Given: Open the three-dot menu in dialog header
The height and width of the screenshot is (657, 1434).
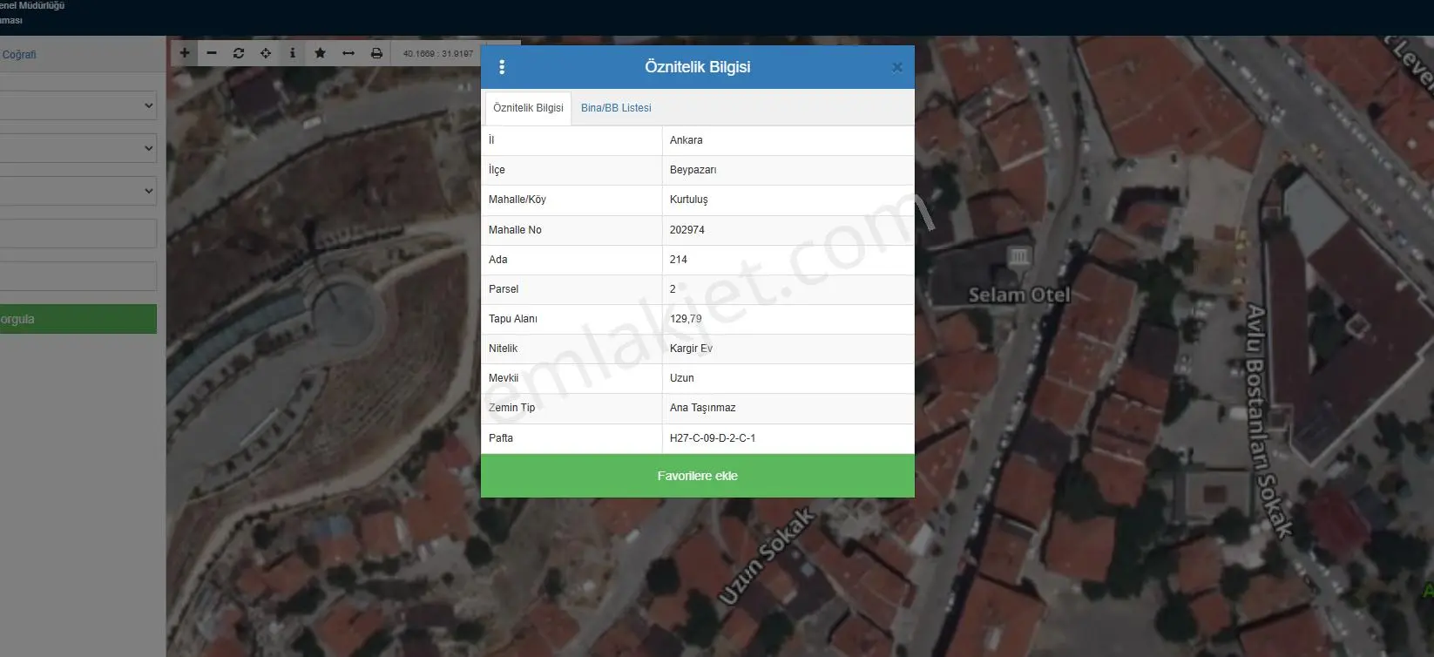Looking at the screenshot, I should (502, 67).
